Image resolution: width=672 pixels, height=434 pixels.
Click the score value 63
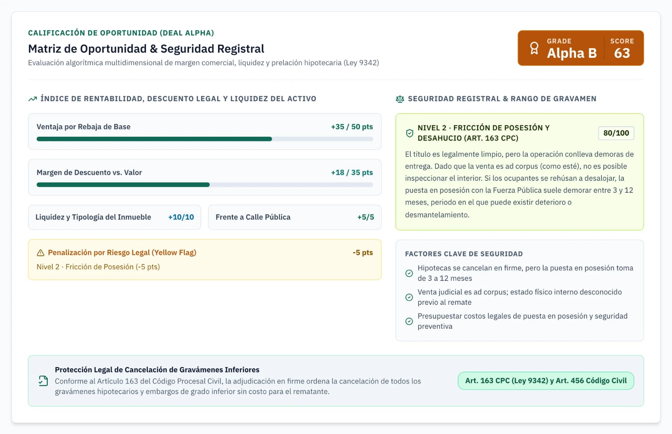tap(622, 53)
